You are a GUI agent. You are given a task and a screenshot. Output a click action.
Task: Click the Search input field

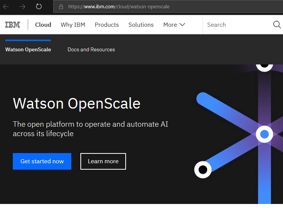point(238,25)
